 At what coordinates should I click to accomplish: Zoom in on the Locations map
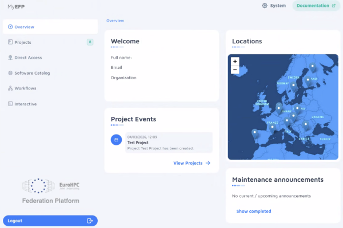point(234,61)
